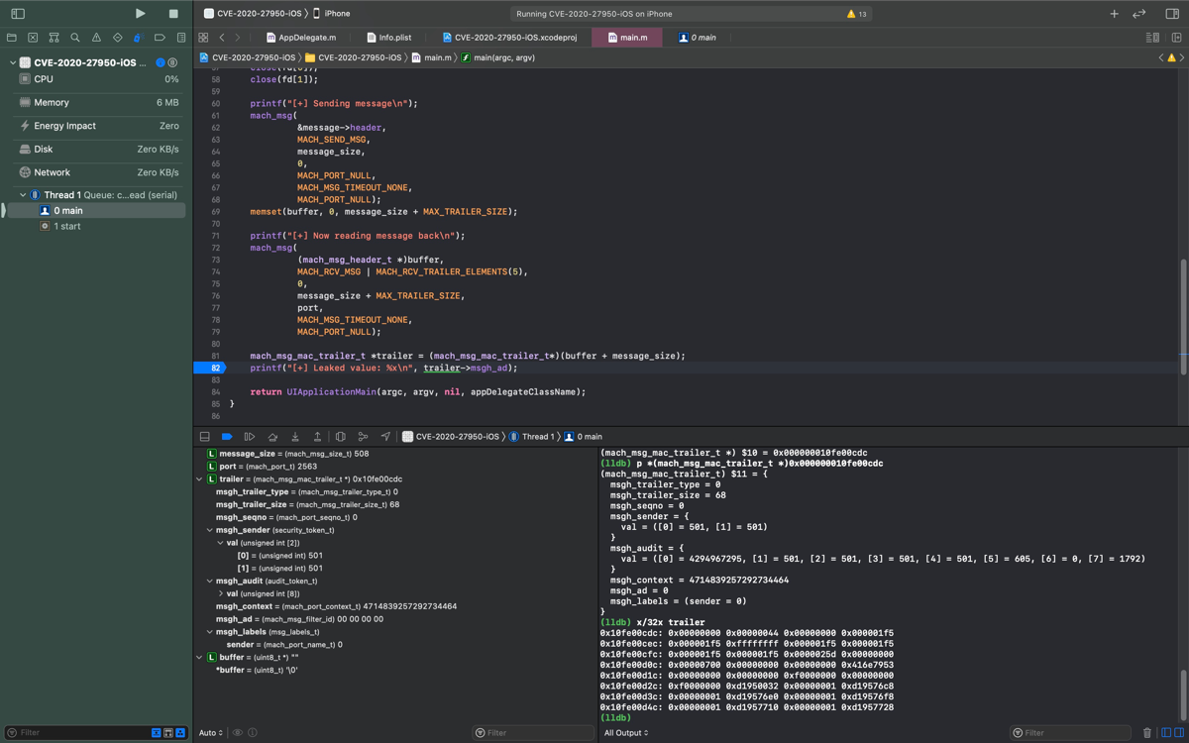Toggle the inspectors panel on the right
This screenshot has height=743, width=1189.
point(1170,14)
